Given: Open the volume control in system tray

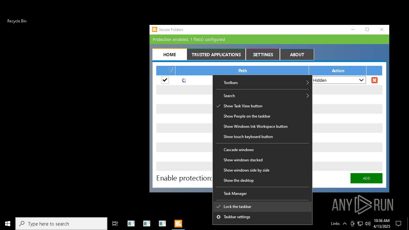Looking at the screenshot, I should pyautogui.click(x=368, y=224).
